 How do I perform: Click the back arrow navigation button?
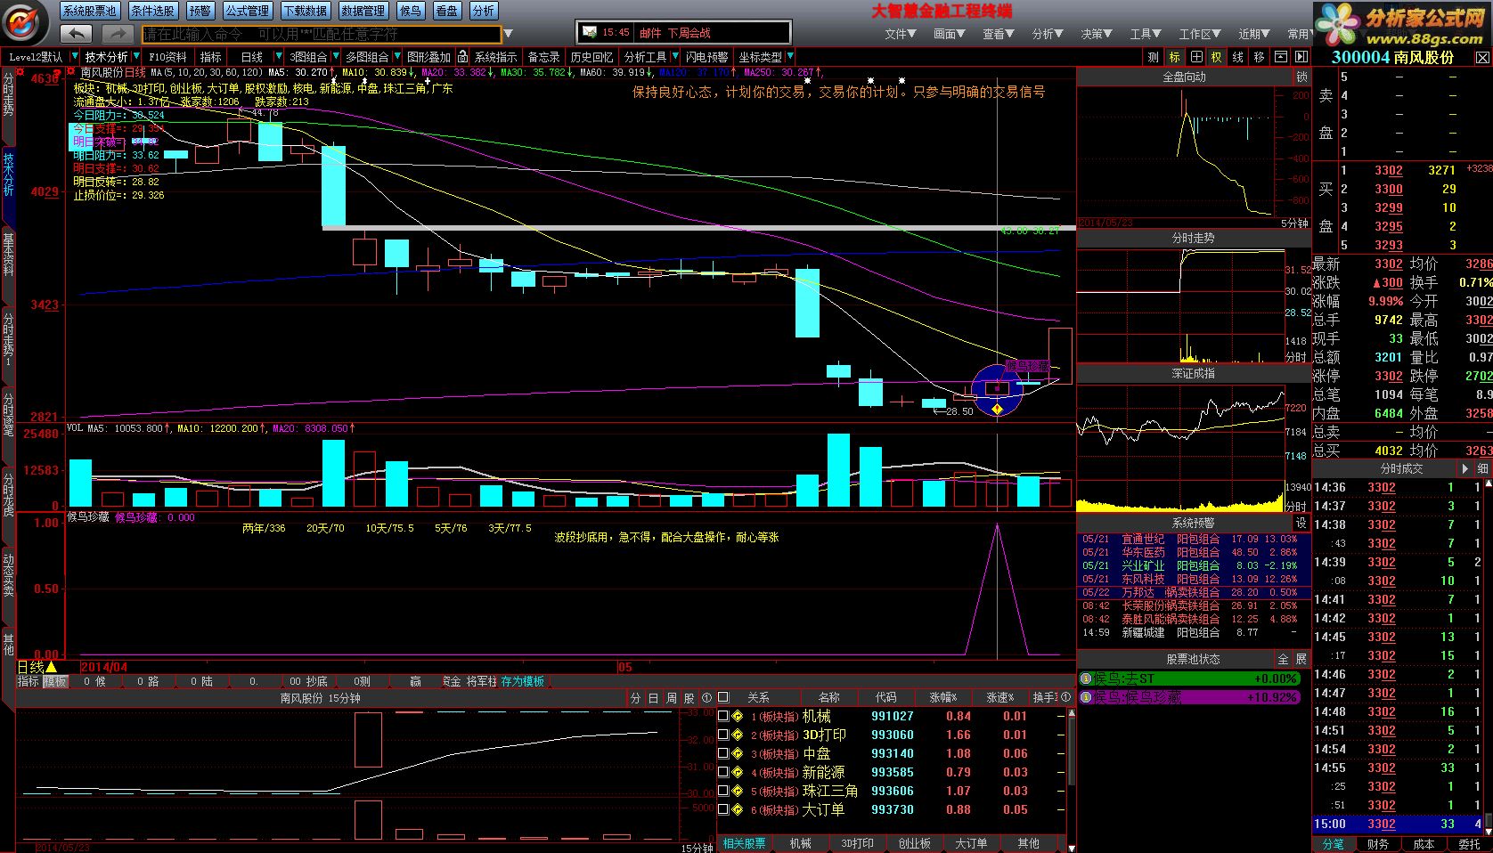coord(77,34)
